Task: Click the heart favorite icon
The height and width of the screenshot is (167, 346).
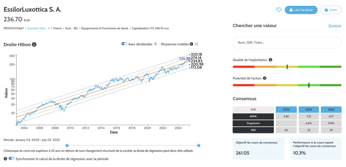Action: coord(279,10)
